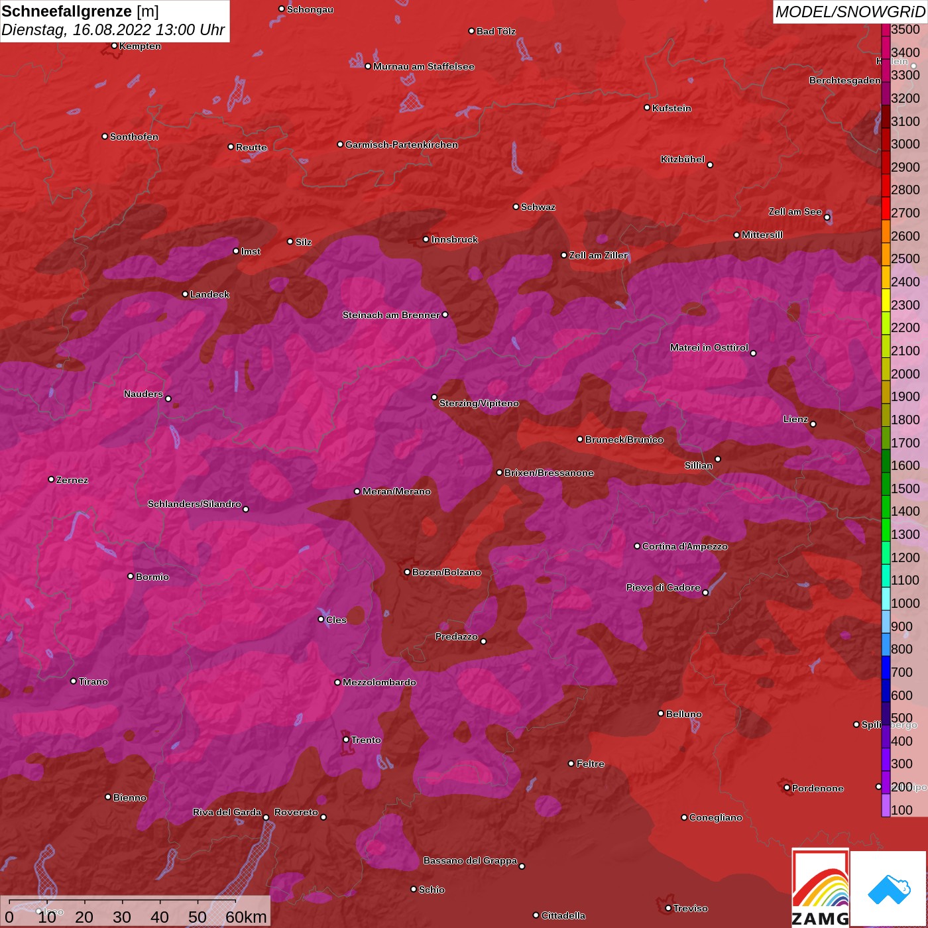
Task: Click the 3500 legend value
Action: (x=905, y=29)
